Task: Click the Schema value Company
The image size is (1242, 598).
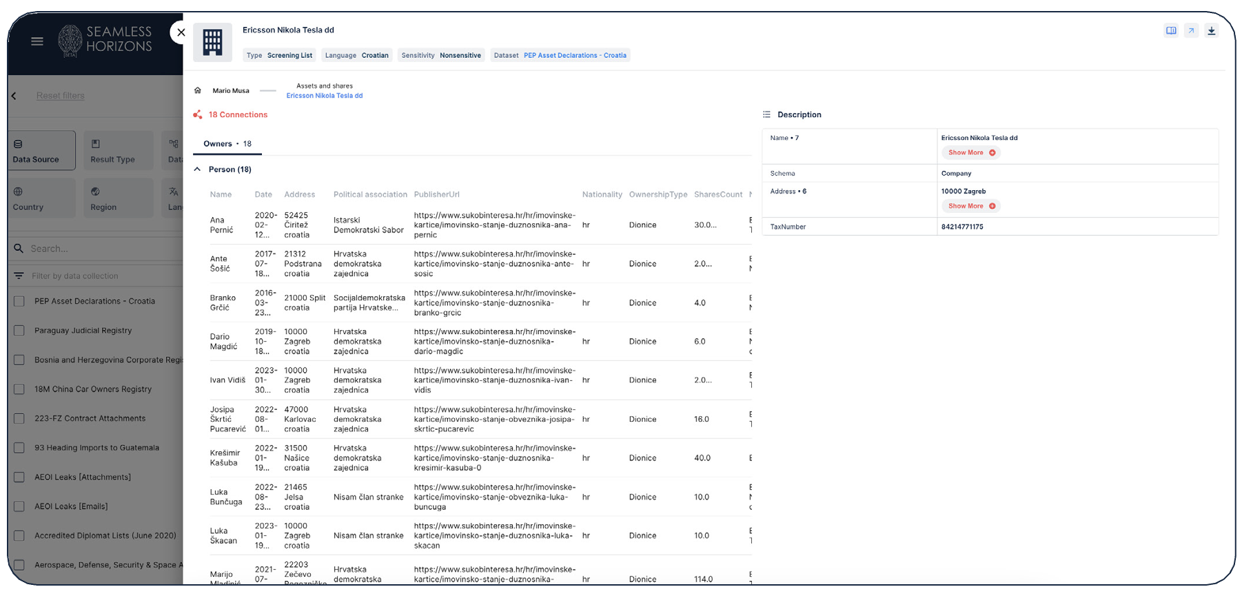Action: click(957, 174)
